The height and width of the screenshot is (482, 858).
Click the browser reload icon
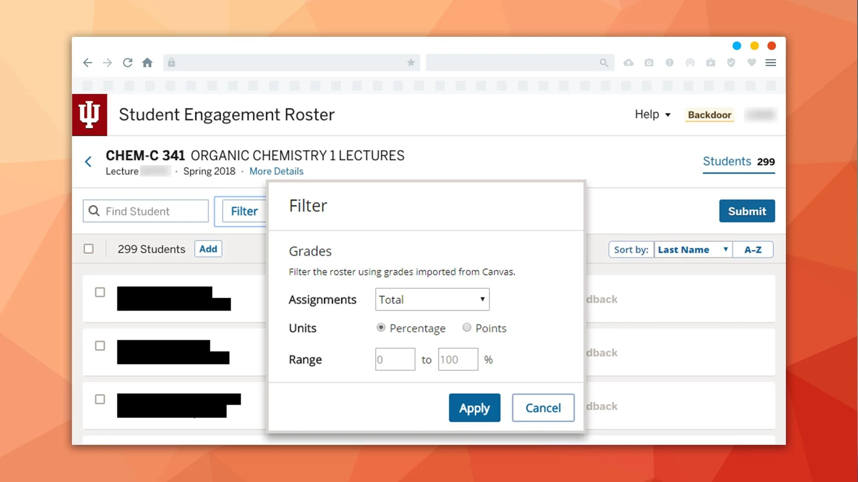tap(128, 62)
